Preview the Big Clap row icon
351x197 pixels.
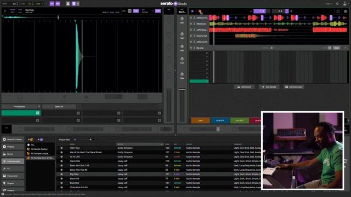[61, 174]
